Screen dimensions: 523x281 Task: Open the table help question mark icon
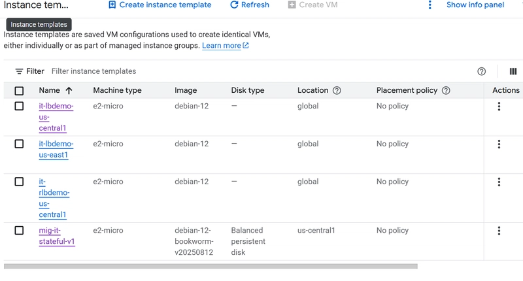click(482, 71)
